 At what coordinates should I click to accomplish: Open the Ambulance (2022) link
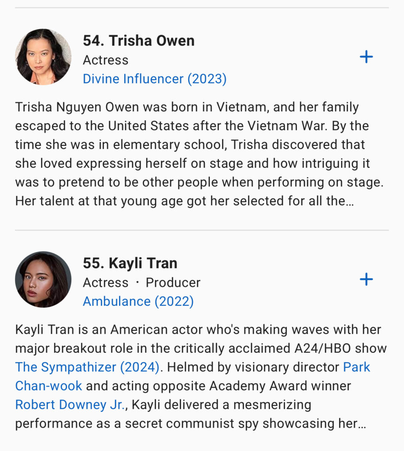pos(138,301)
